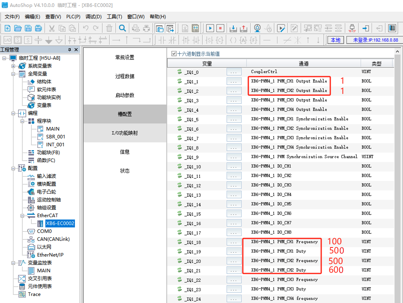
Task: Click the 变量 column header
Action: [x=207, y=64]
